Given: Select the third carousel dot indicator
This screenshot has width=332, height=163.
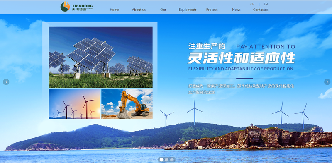Looking at the screenshot, I should pyautogui.click(x=172, y=160).
